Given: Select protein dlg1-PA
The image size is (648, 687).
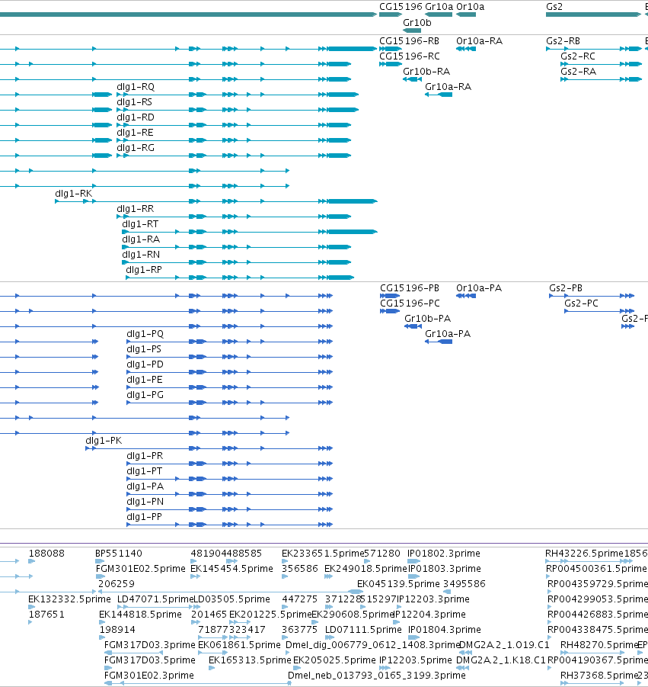Looking at the screenshot, I should tap(145, 486).
